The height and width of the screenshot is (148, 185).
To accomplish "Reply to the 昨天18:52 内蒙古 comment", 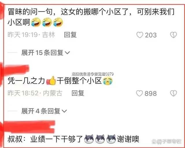I will coord(78,93).
